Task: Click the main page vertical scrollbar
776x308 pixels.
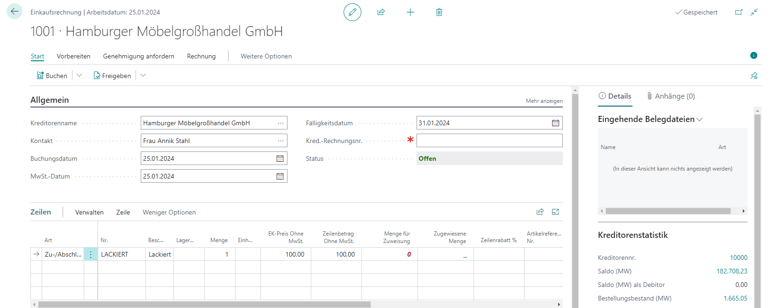Action: [x=575, y=201]
